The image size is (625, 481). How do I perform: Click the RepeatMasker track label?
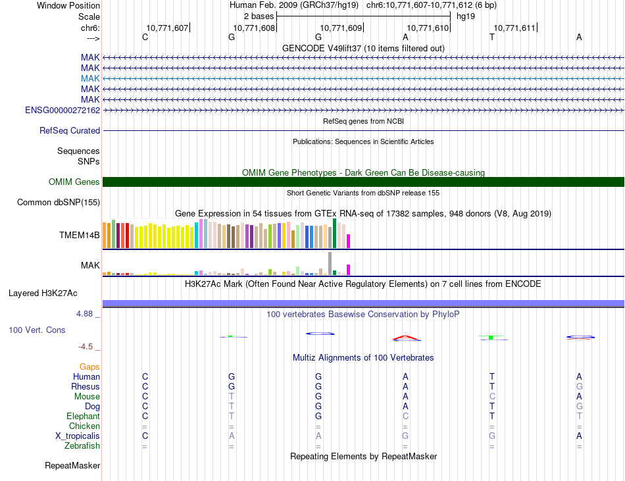[x=72, y=465]
